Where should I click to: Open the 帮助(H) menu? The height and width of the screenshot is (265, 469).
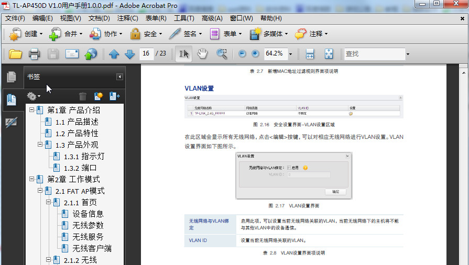271,18
